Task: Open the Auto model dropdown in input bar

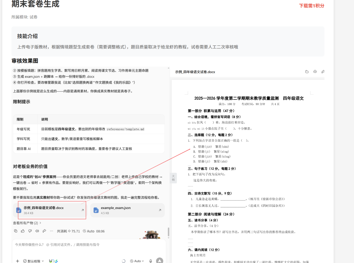Action: click(137, 261)
